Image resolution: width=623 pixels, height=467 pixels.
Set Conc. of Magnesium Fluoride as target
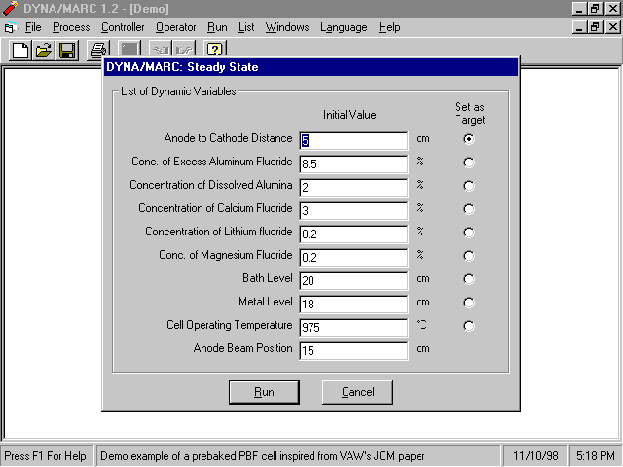point(469,256)
